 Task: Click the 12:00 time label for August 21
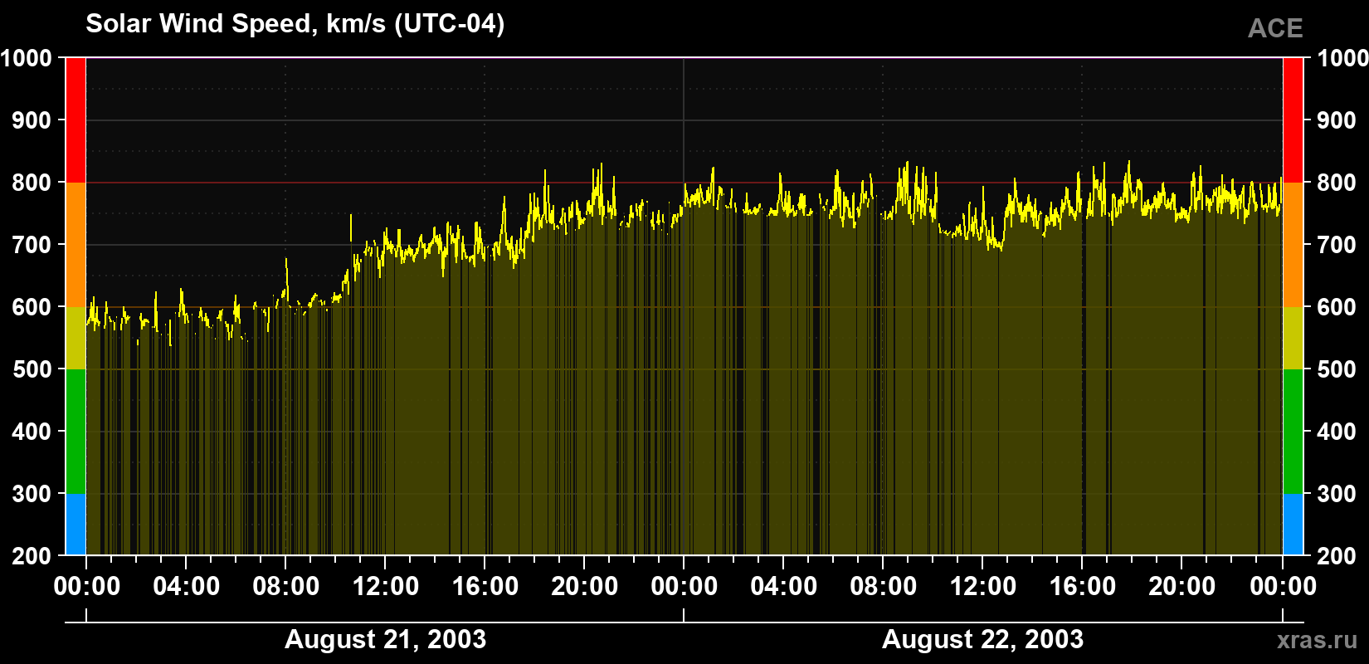tap(386, 587)
